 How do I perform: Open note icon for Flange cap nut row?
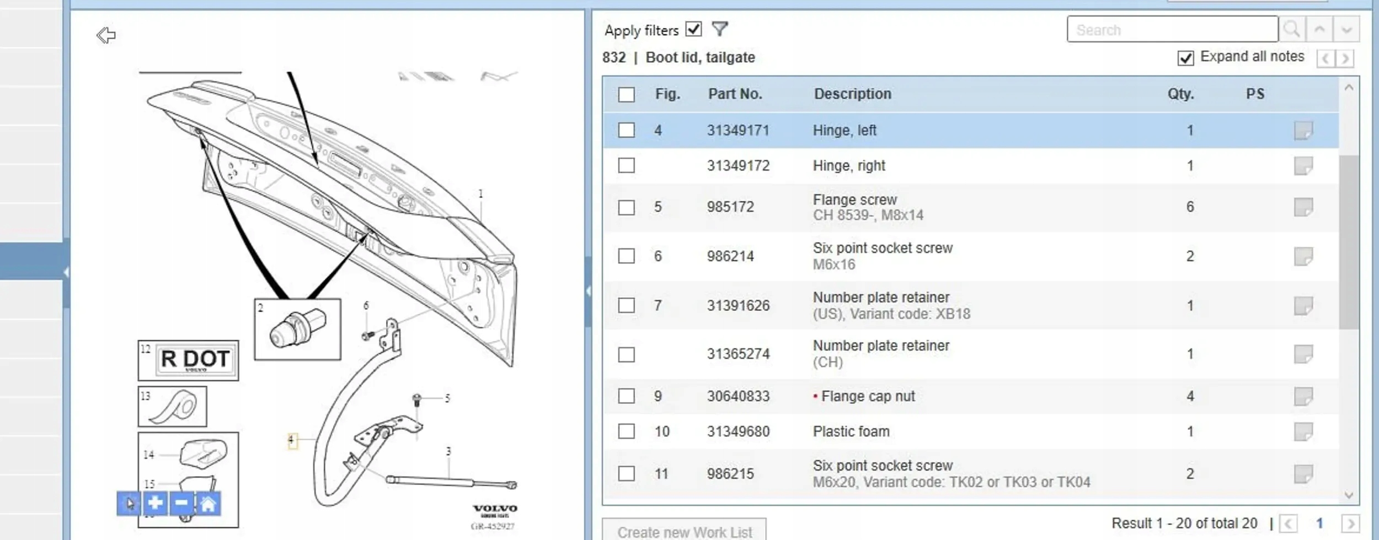[x=1303, y=396]
